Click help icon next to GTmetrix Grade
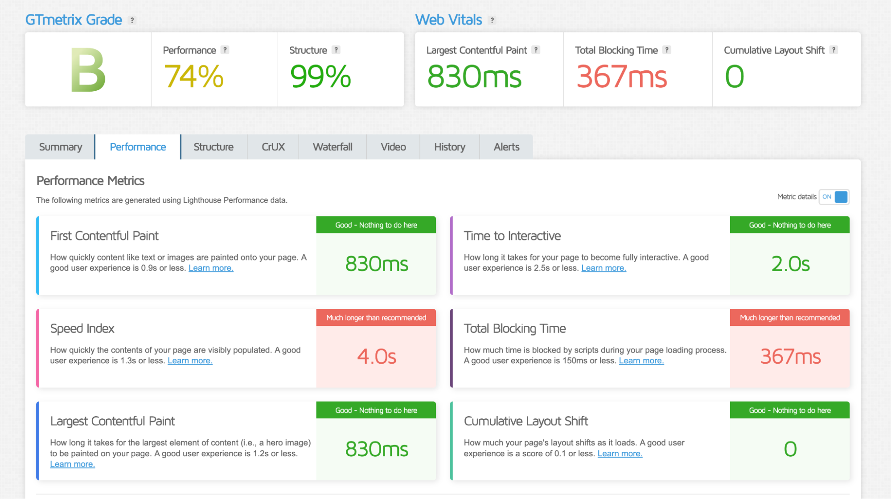This screenshot has width=891, height=499. (x=132, y=20)
